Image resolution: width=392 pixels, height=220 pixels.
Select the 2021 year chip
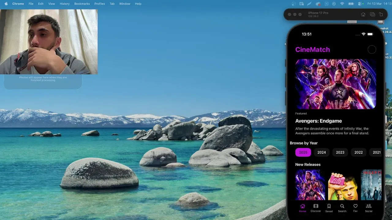(x=376, y=152)
